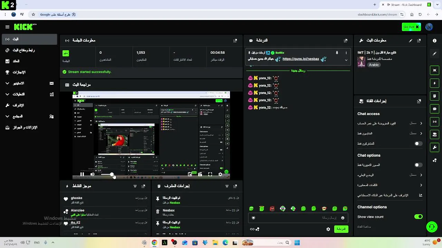Open الكلمات المحظورة banned words chevron
The image size is (442, 248).
click(x=421, y=185)
